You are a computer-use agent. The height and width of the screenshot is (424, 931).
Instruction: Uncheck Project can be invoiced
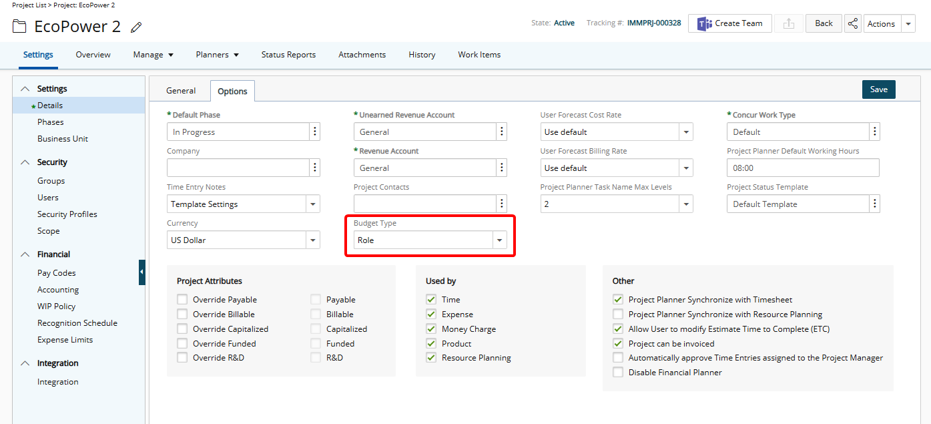click(618, 344)
